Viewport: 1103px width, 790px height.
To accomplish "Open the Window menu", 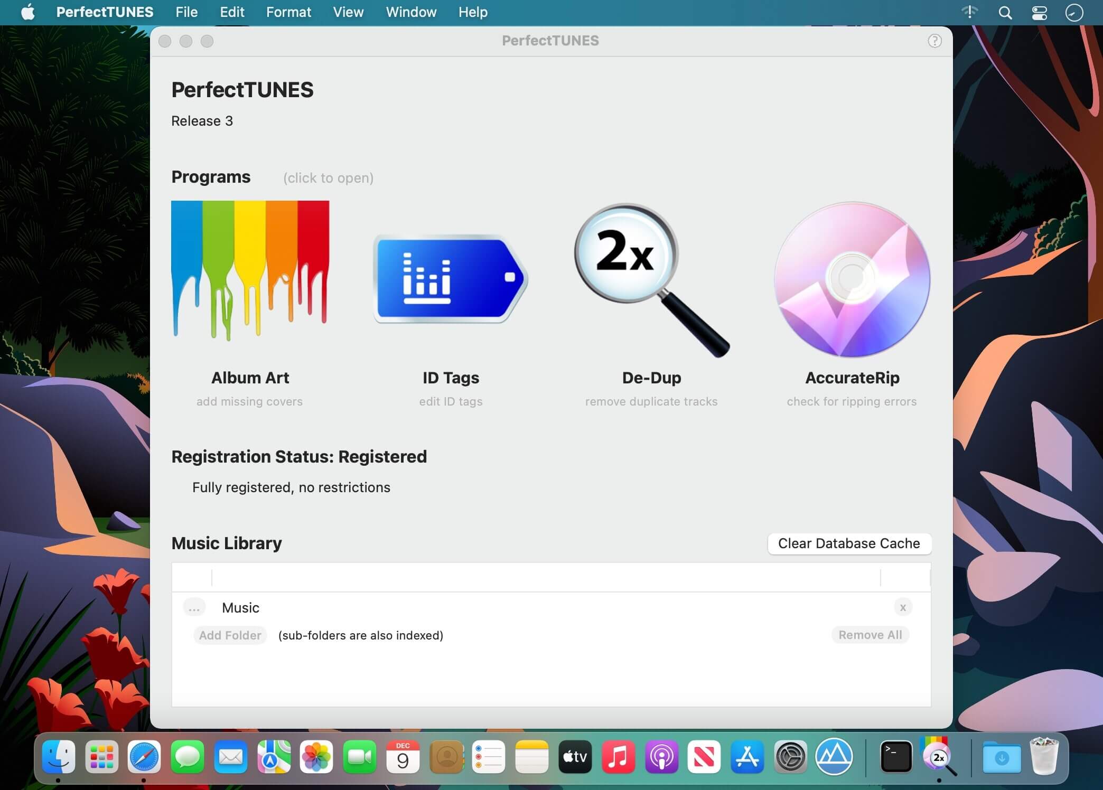I will (x=411, y=12).
